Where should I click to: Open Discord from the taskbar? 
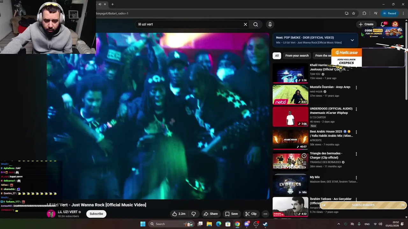247,224
